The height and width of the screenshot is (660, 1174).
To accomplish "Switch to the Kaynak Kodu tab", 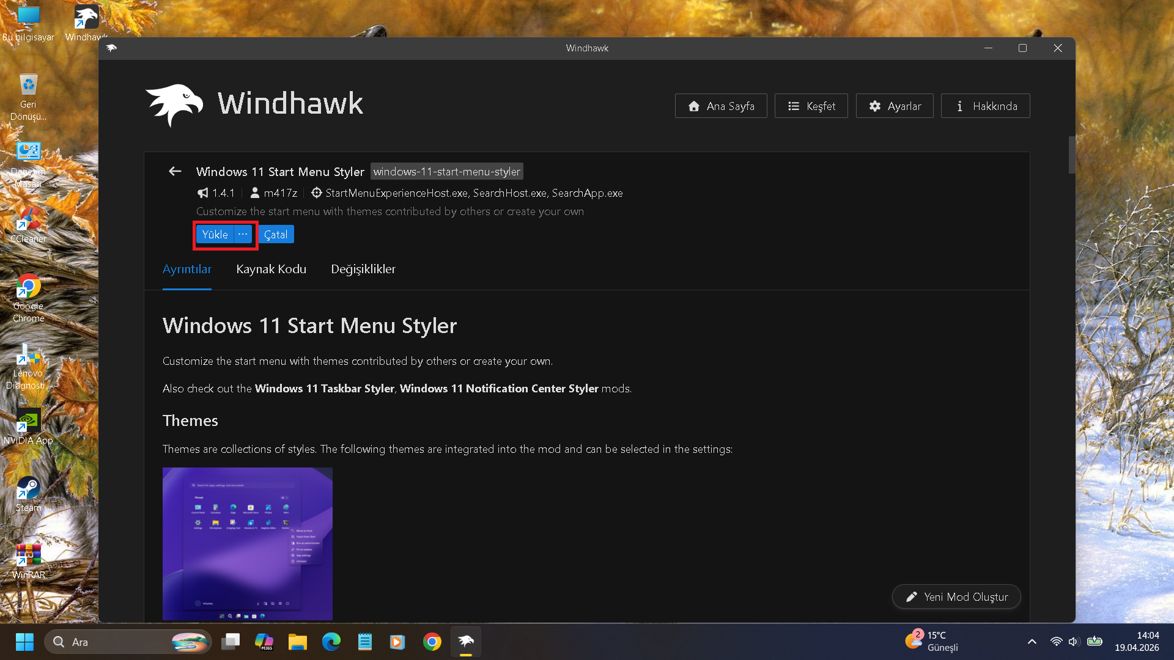I will coord(271,269).
